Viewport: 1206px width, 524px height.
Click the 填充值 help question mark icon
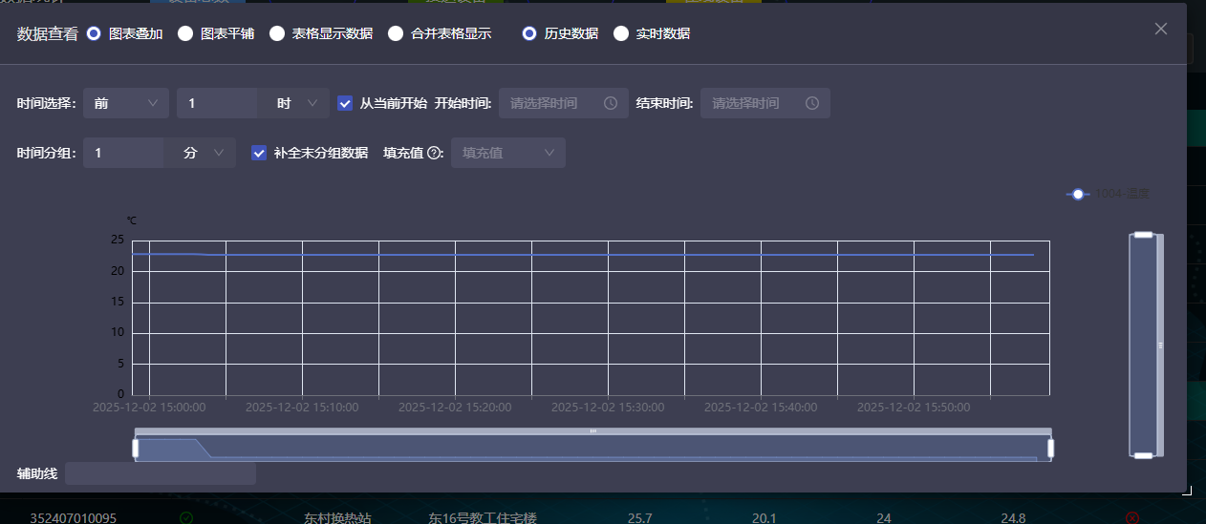[x=434, y=153]
